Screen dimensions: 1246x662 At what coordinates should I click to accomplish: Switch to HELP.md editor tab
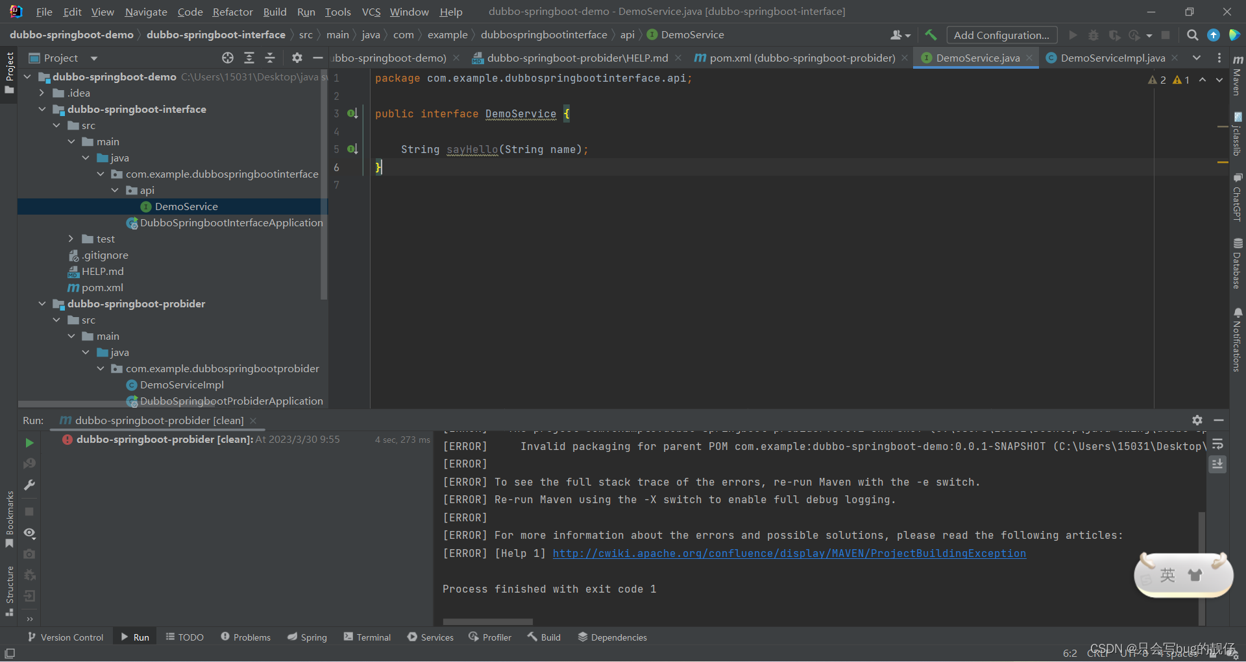[578, 58]
